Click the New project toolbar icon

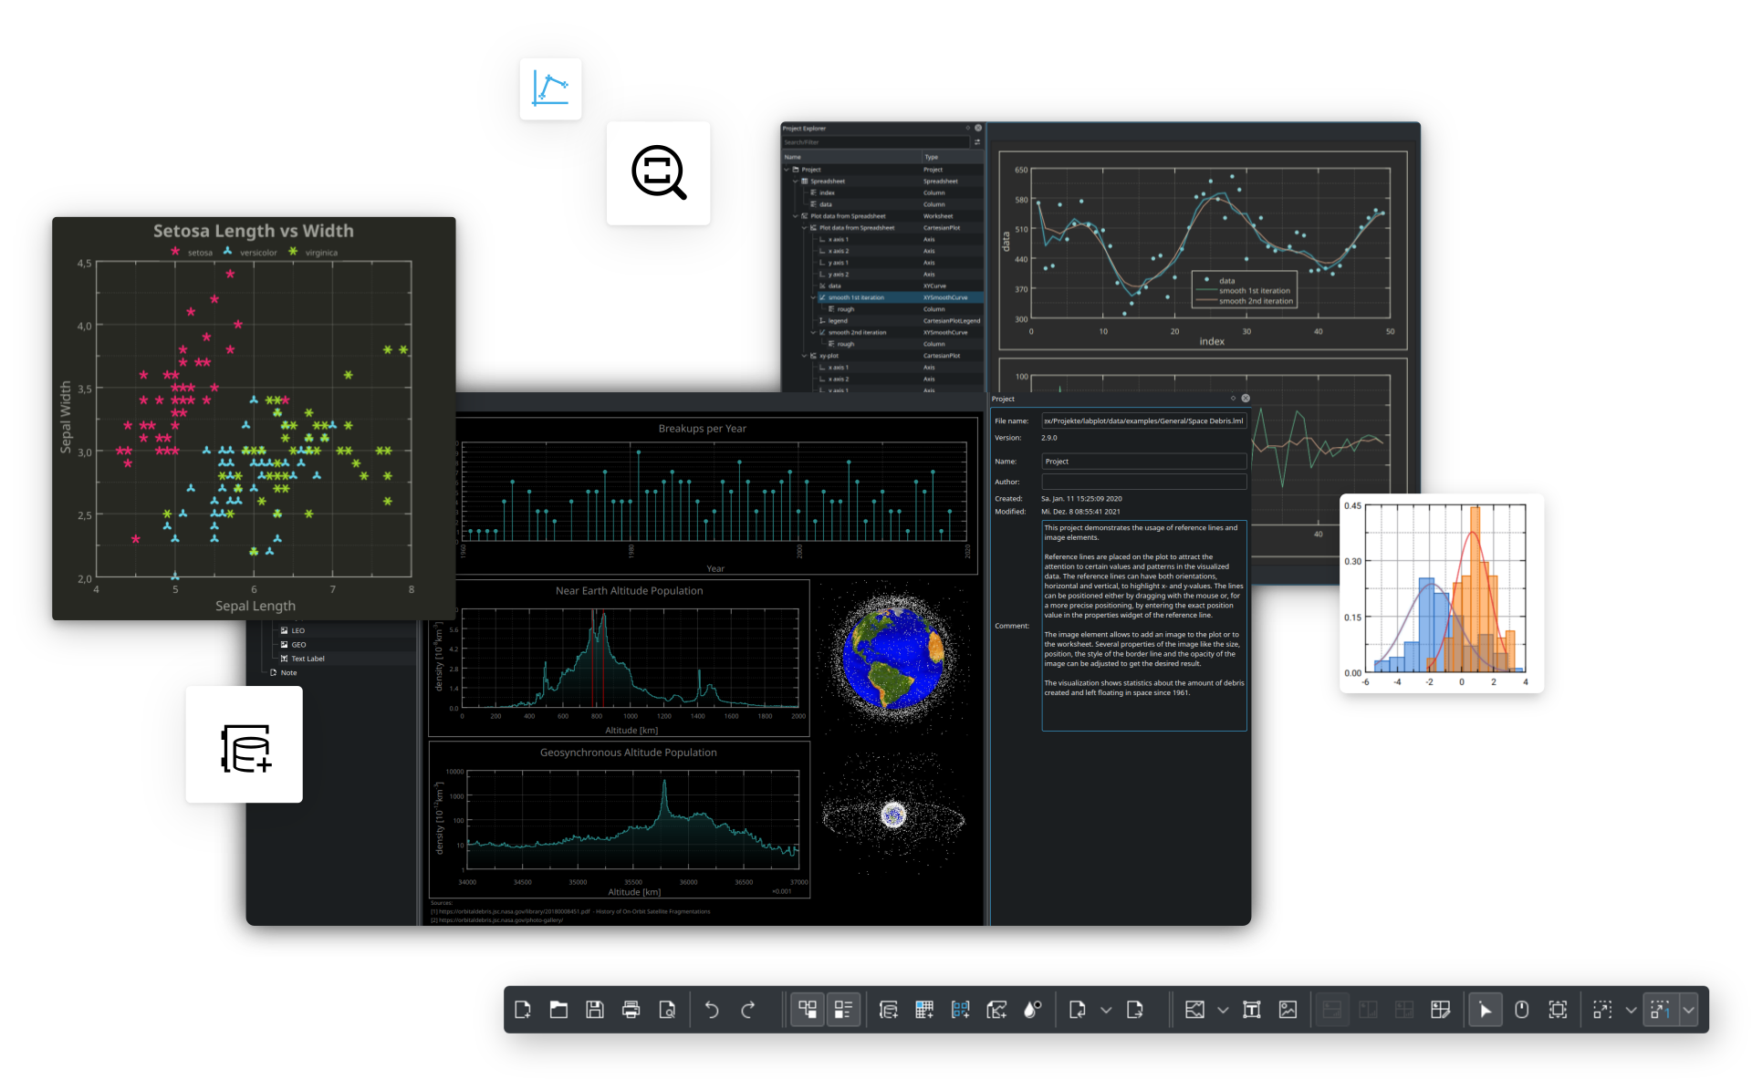(523, 1010)
